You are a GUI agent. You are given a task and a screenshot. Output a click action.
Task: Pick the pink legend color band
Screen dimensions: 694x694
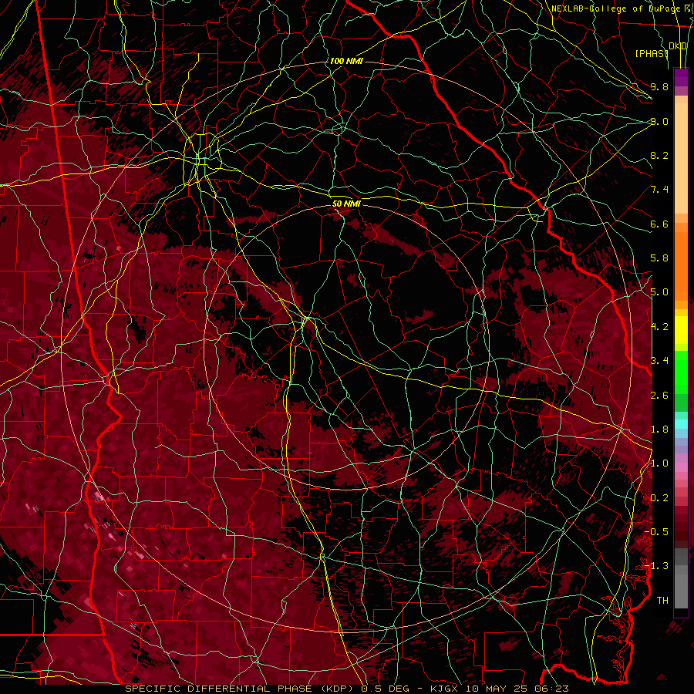point(681,467)
